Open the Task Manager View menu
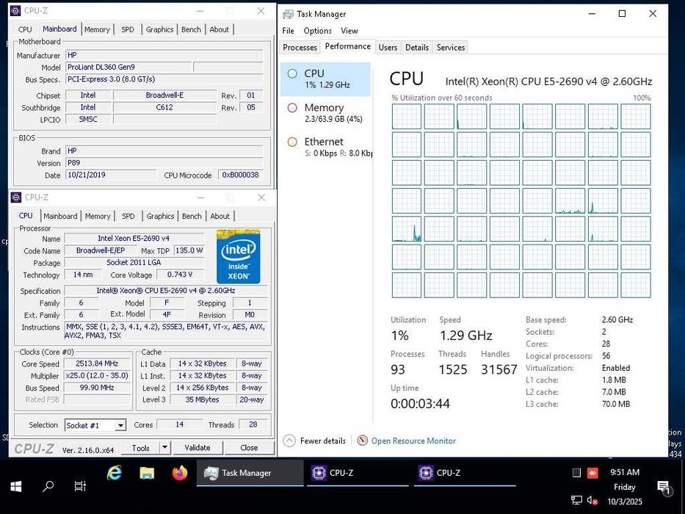This screenshot has height=514, width=685. [349, 31]
